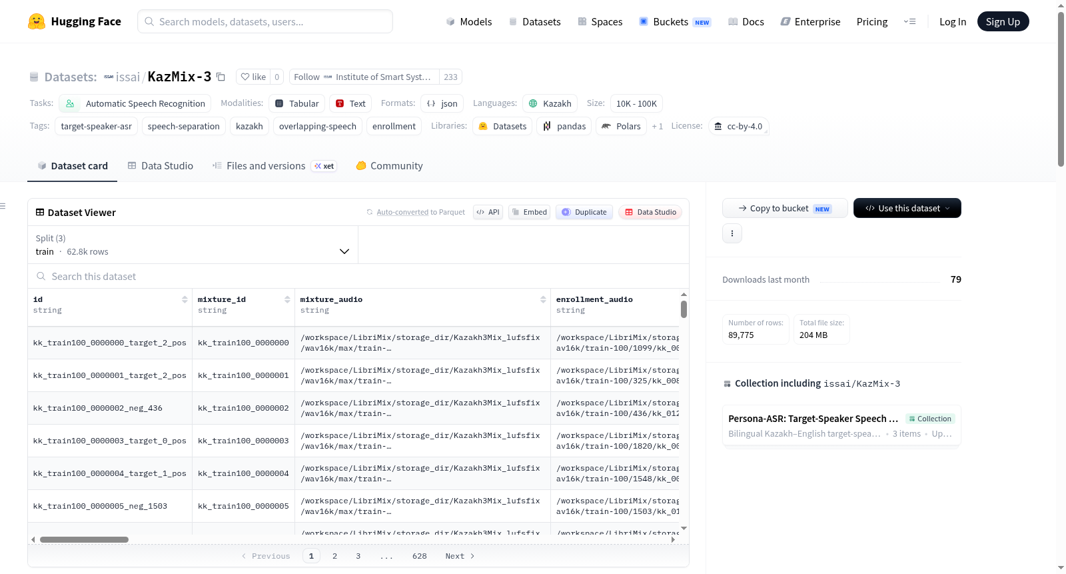Open Data Studio from the viewer toolbar

(x=650, y=212)
